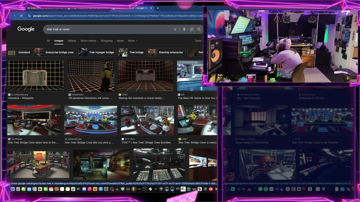Screen dimensions: 360x202
Task: Switch to Short videos tab
Action: (x=88, y=41)
